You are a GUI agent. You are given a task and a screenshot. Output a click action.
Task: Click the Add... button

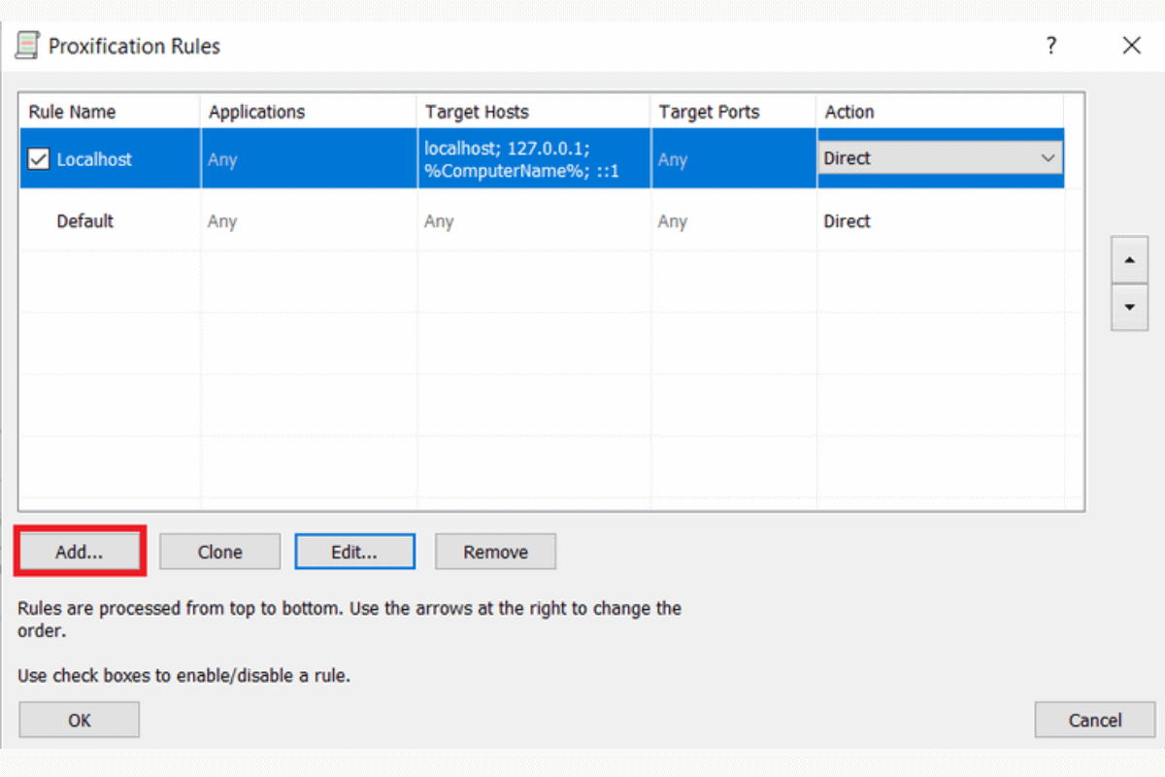pyautogui.click(x=80, y=552)
